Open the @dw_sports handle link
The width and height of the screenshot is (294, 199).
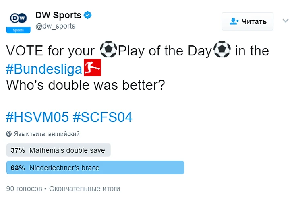(x=55, y=26)
